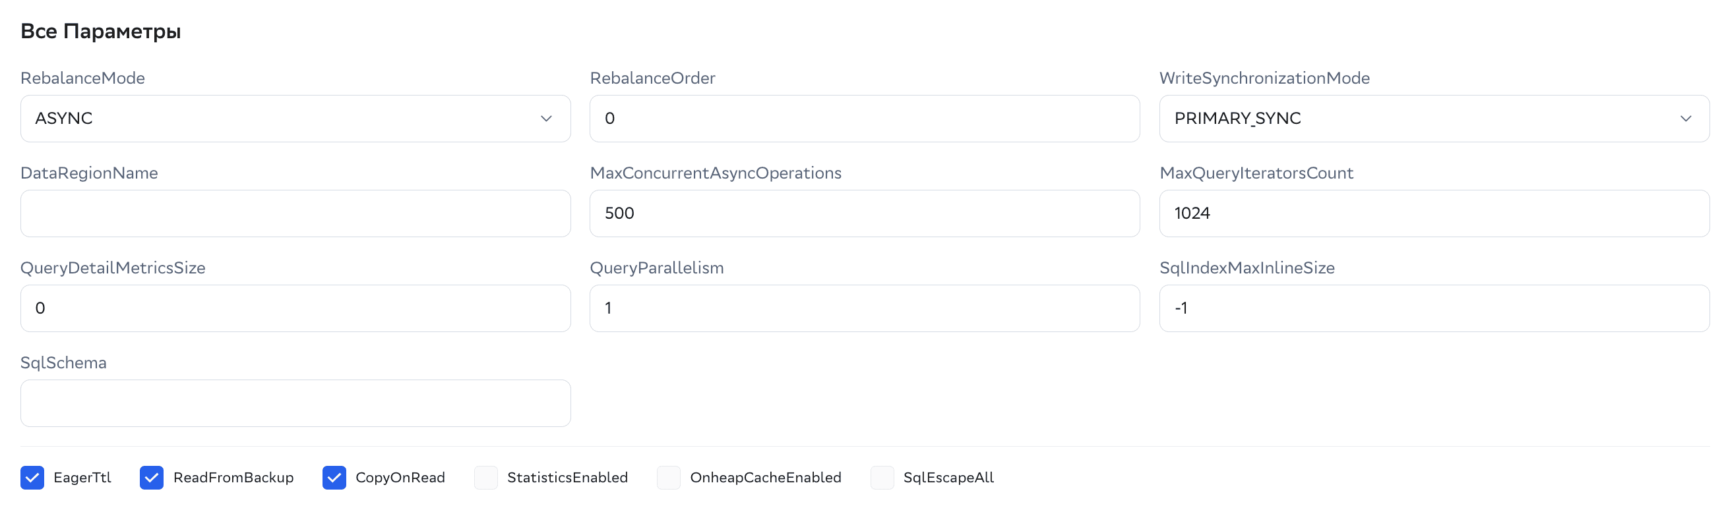Screen dimensions: 1724x510
Task: Click the StatisticsEnabled label text
Action: (567, 478)
